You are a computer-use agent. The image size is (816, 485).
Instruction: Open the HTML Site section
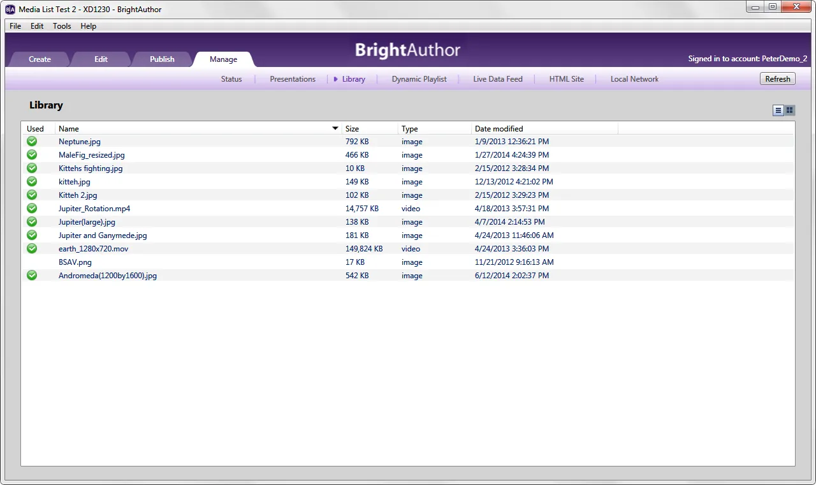coord(567,79)
